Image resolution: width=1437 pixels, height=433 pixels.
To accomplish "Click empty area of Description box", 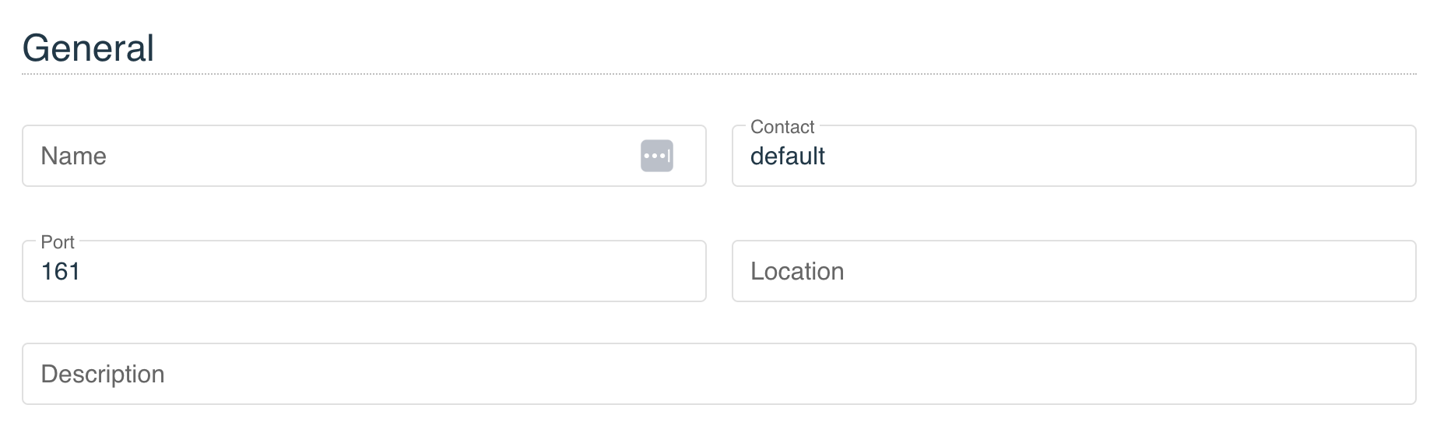I will 778,374.
